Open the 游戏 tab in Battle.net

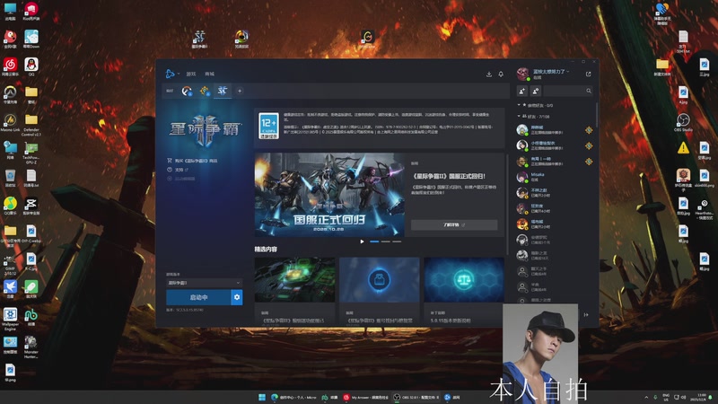191,74
